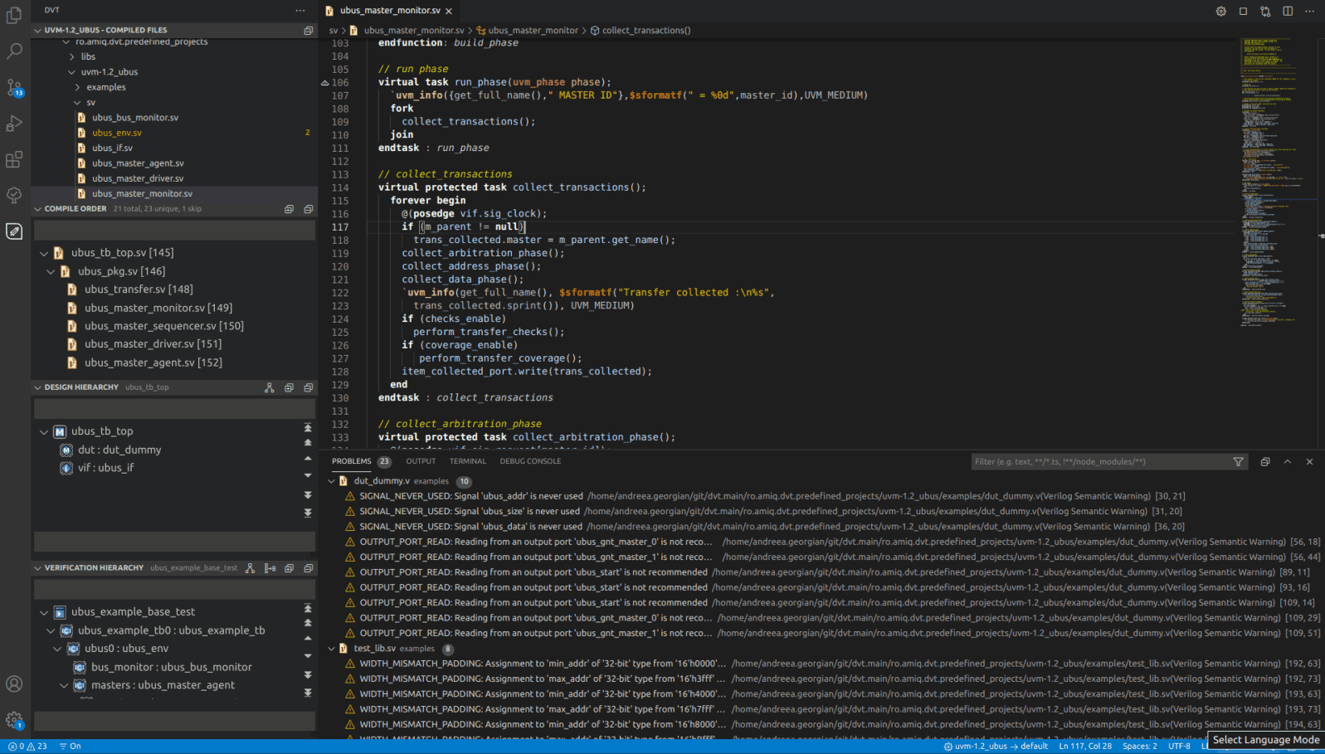Click 'Ln 117, Col 28' in status bar
1325x754 pixels.
pos(1085,747)
